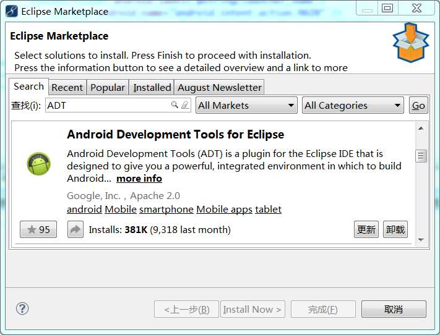Open the Installed tab
440x335 pixels.
coord(152,88)
